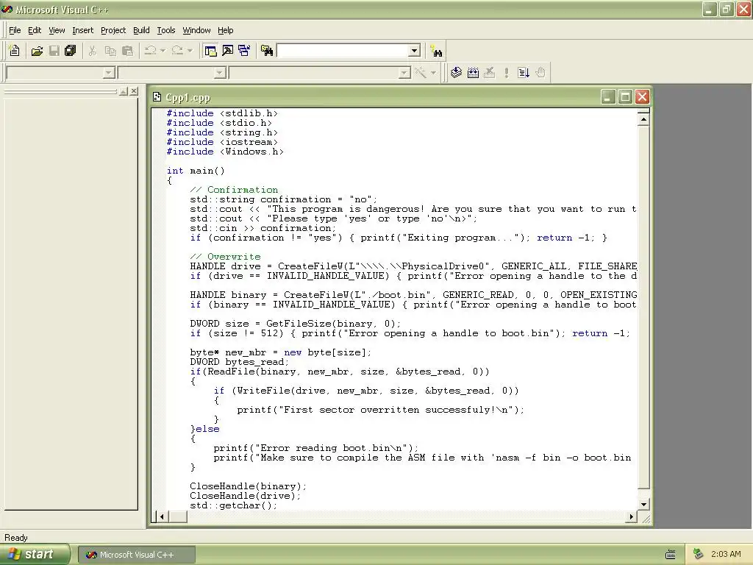Click the Save All icon

pos(71,51)
